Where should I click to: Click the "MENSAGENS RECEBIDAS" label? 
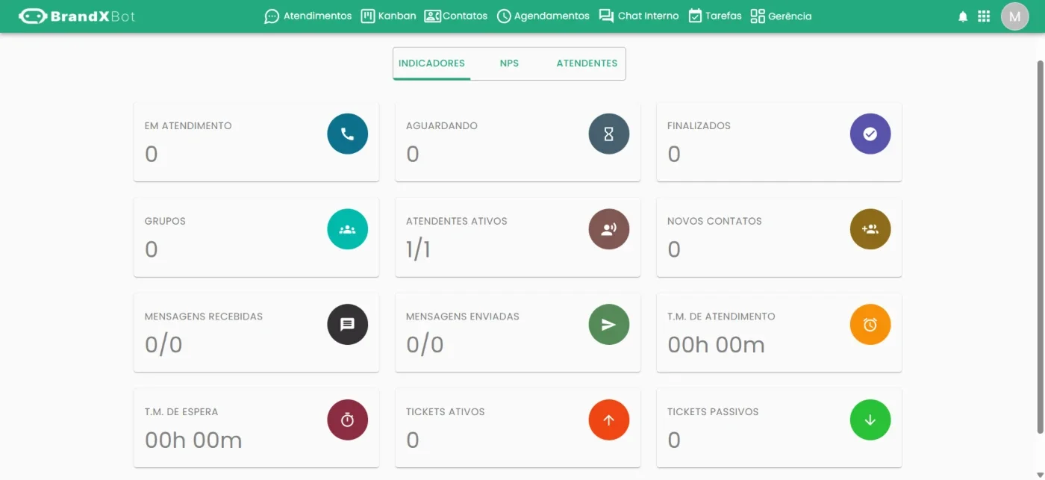pyautogui.click(x=204, y=317)
